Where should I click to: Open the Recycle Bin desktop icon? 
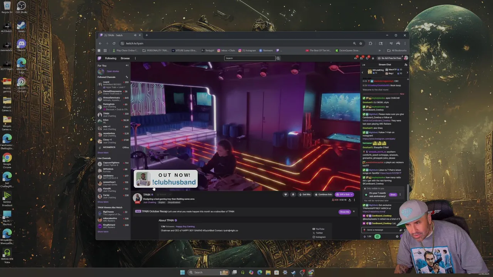pyautogui.click(x=7, y=7)
